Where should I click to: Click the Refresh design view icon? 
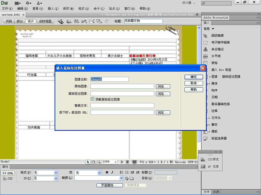[x=107, y=21]
